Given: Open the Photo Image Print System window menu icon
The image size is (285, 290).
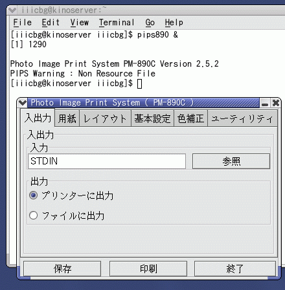Looking at the screenshot, I should coord(22,103).
